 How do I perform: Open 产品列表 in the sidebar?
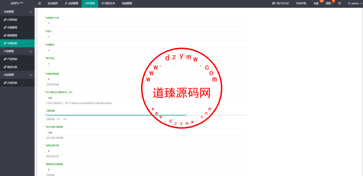pos(17,59)
